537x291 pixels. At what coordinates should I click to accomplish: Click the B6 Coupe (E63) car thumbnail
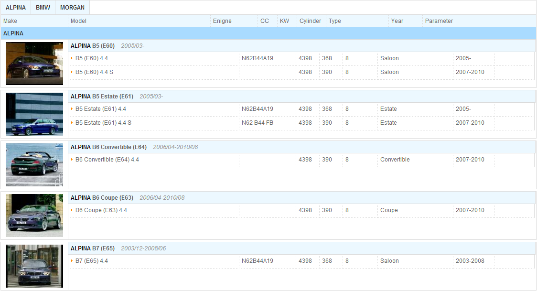point(34,216)
